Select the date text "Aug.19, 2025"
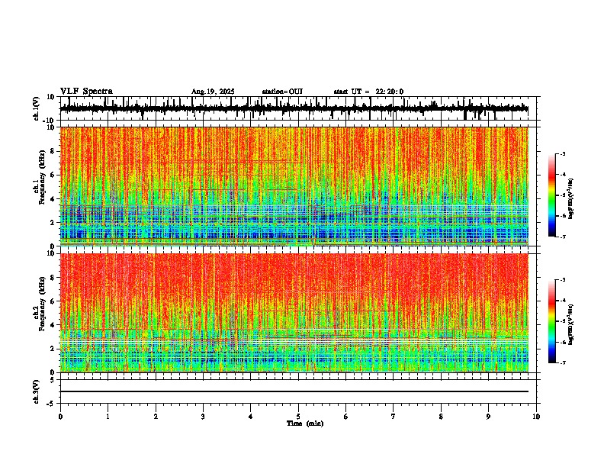This screenshot has width=604, height=467. tap(213, 92)
